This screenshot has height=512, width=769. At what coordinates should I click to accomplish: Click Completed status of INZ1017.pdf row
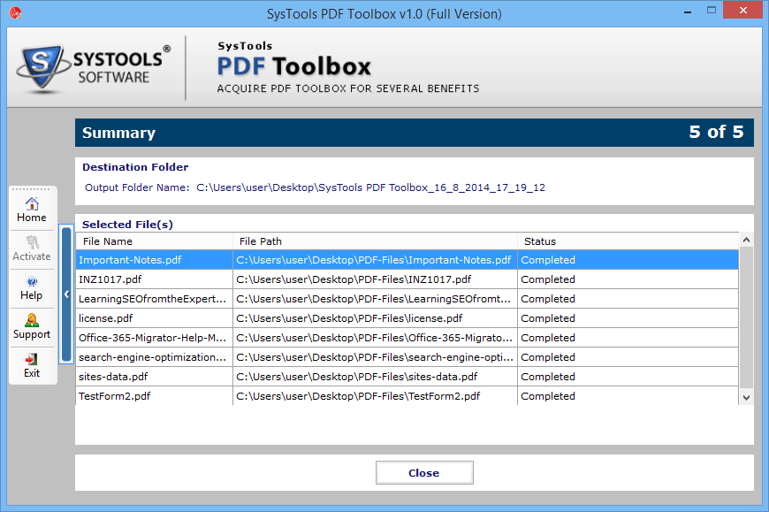coord(548,279)
